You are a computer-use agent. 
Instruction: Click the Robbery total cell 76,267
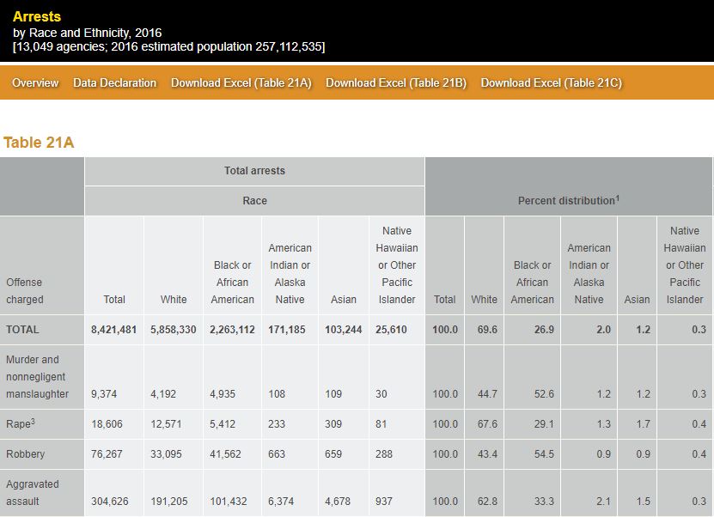click(x=107, y=454)
